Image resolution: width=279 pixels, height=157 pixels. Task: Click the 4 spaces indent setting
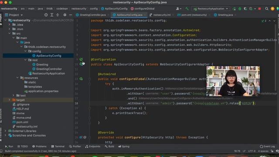coord(263,151)
